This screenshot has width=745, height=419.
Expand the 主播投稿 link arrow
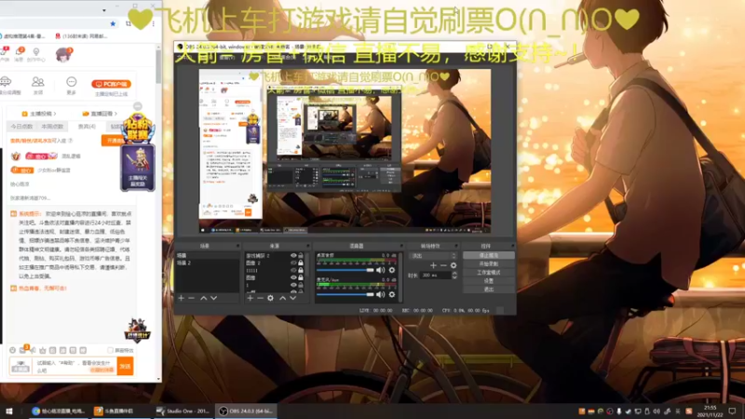pos(55,114)
